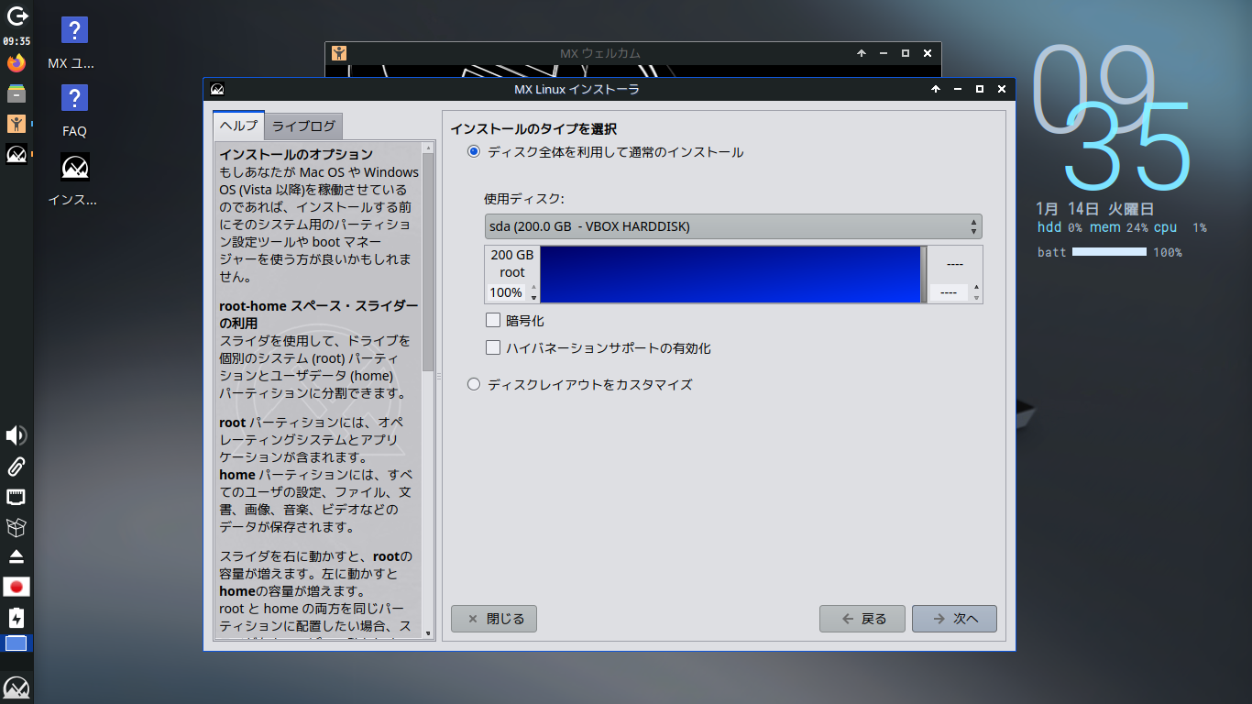Image resolution: width=1252 pixels, height=704 pixels.
Task: Decrease the root percentage spinner
Action: [534, 297]
